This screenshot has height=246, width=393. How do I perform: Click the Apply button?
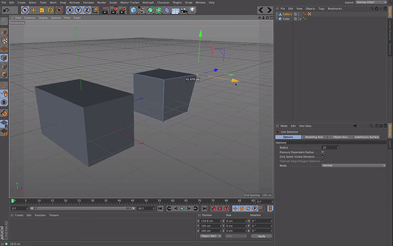261,236
